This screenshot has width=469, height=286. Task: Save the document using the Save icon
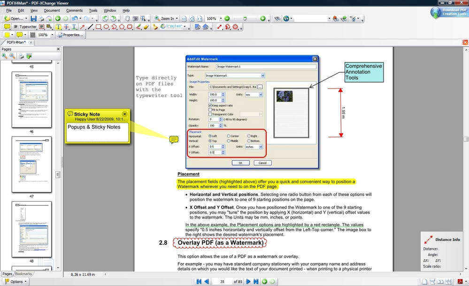click(33, 18)
